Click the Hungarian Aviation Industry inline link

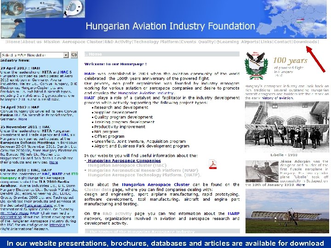click(146, 93)
